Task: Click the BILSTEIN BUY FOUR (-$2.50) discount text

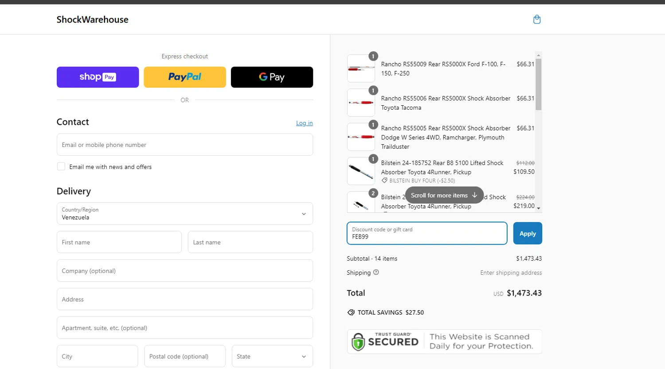Action: pos(422,181)
